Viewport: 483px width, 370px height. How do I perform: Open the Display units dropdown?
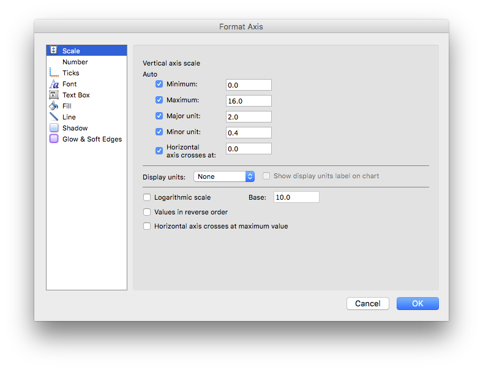coord(224,176)
